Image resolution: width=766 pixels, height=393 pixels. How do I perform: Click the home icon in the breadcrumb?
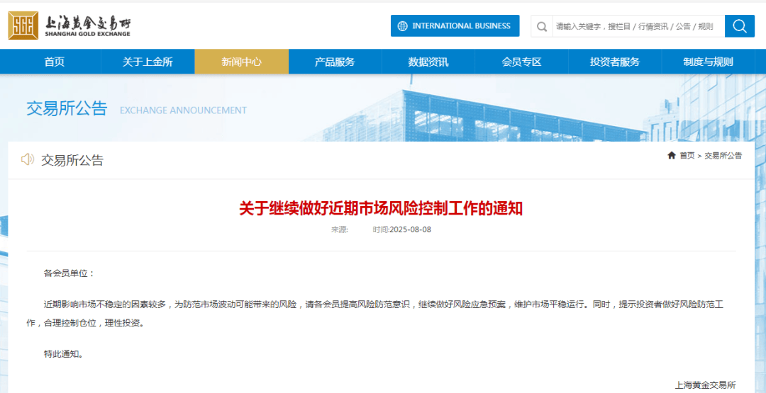pos(672,156)
